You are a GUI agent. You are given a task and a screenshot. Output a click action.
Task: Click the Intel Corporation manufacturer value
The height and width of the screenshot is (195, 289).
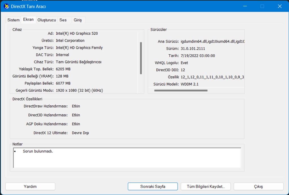pyautogui.click(x=70, y=41)
